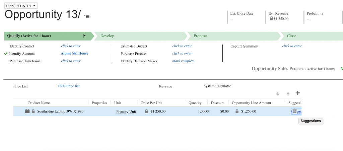Click the add product plus icon
Screen dimensions: 343x151
point(297,93)
